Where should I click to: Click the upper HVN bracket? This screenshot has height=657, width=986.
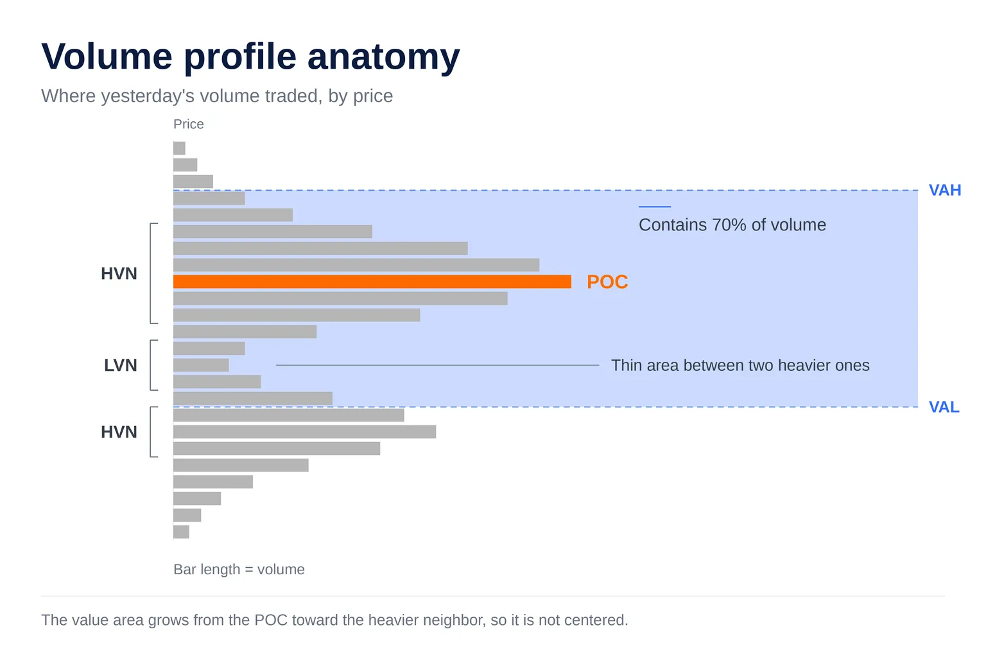pyautogui.click(x=153, y=273)
